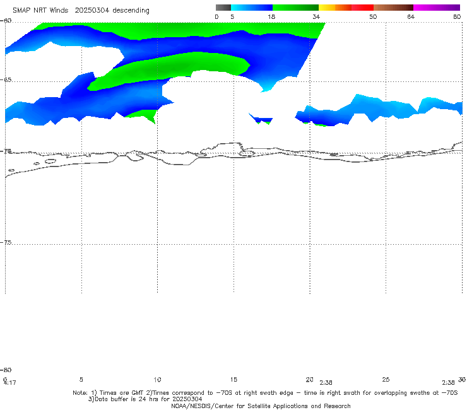The height and width of the screenshot is (410, 467).
Task: Click the gray 0–5 colorbar segment
Action: click(223, 8)
